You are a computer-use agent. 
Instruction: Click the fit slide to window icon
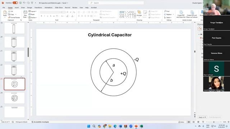pos(229,122)
